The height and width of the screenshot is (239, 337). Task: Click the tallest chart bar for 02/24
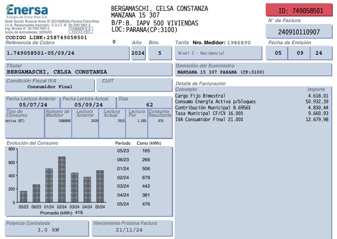coord(62,180)
